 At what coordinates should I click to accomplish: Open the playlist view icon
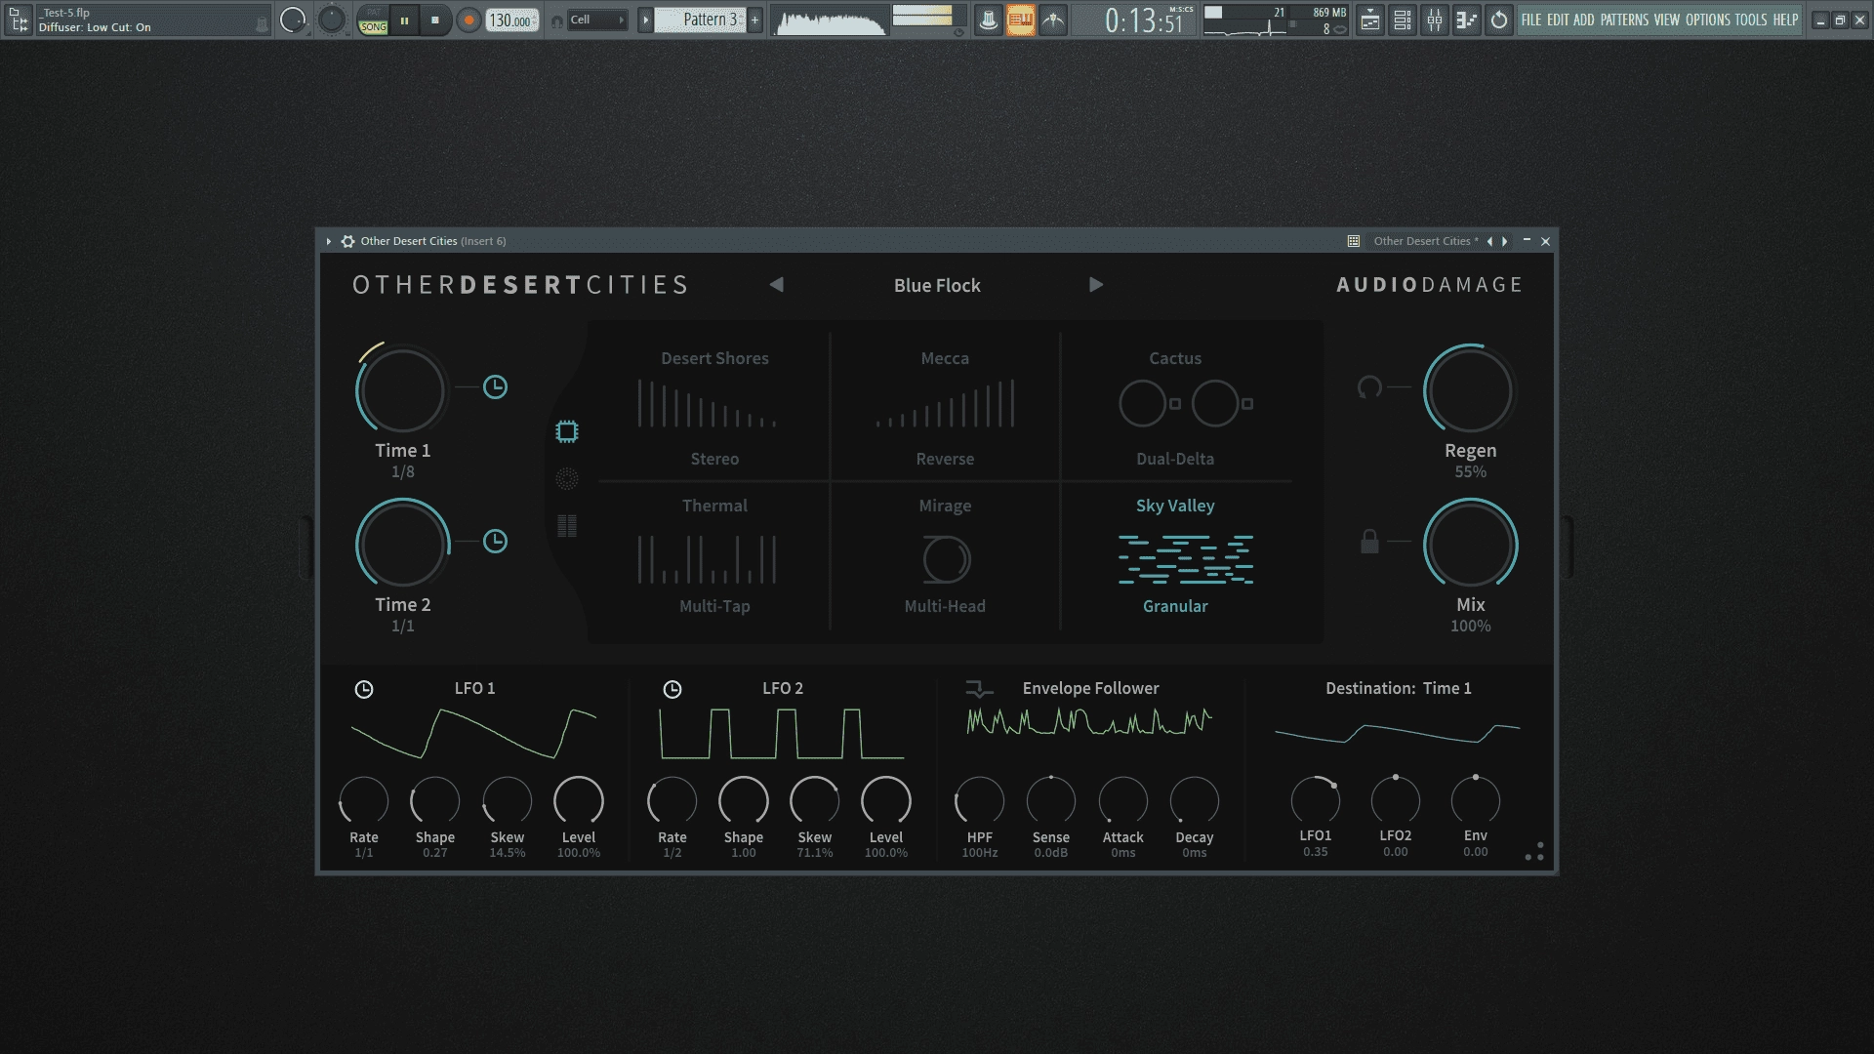(x=1370, y=20)
